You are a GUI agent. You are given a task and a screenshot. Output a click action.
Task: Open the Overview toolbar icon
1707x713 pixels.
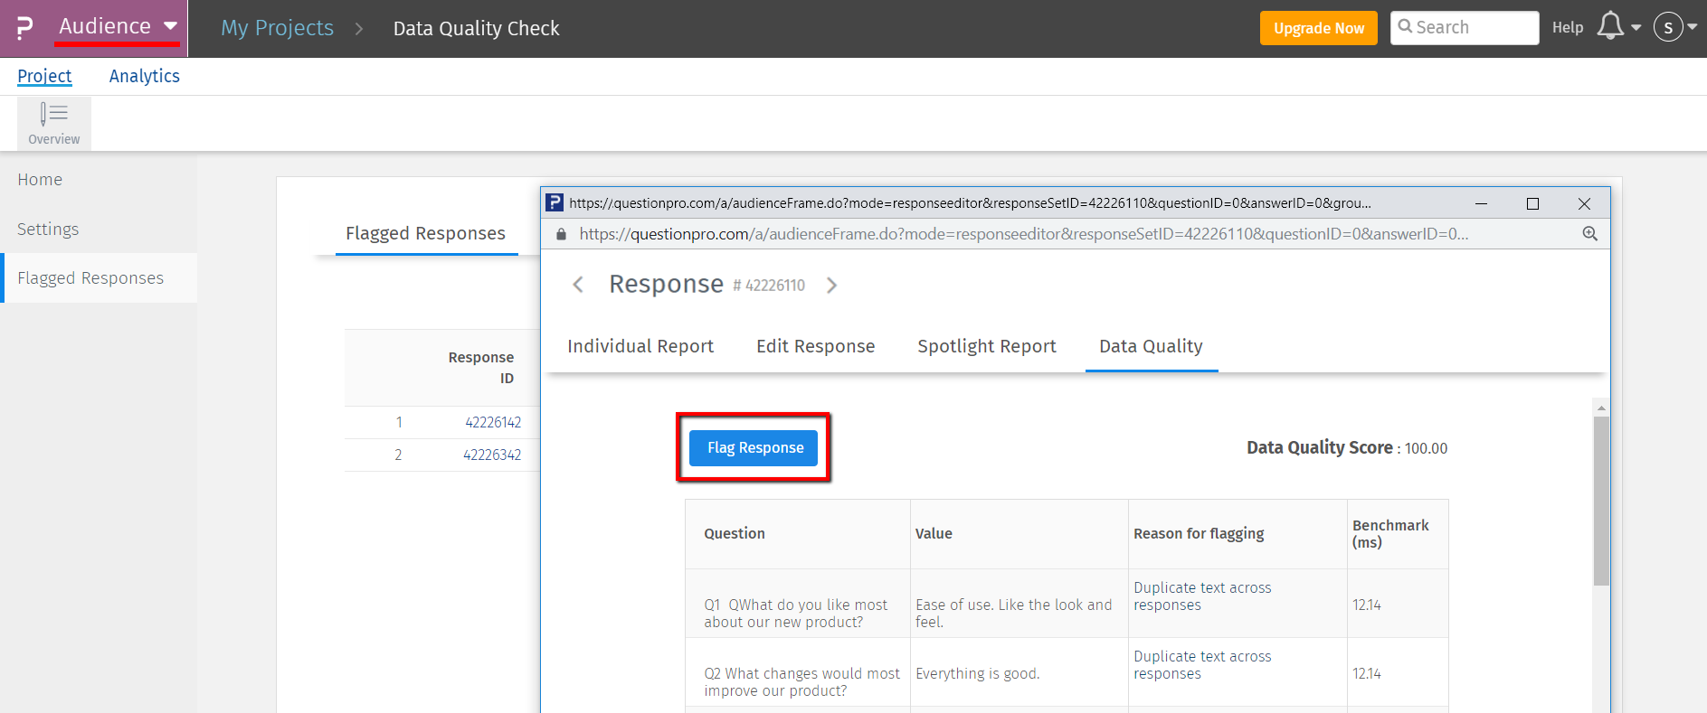pyautogui.click(x=53, y=123)
